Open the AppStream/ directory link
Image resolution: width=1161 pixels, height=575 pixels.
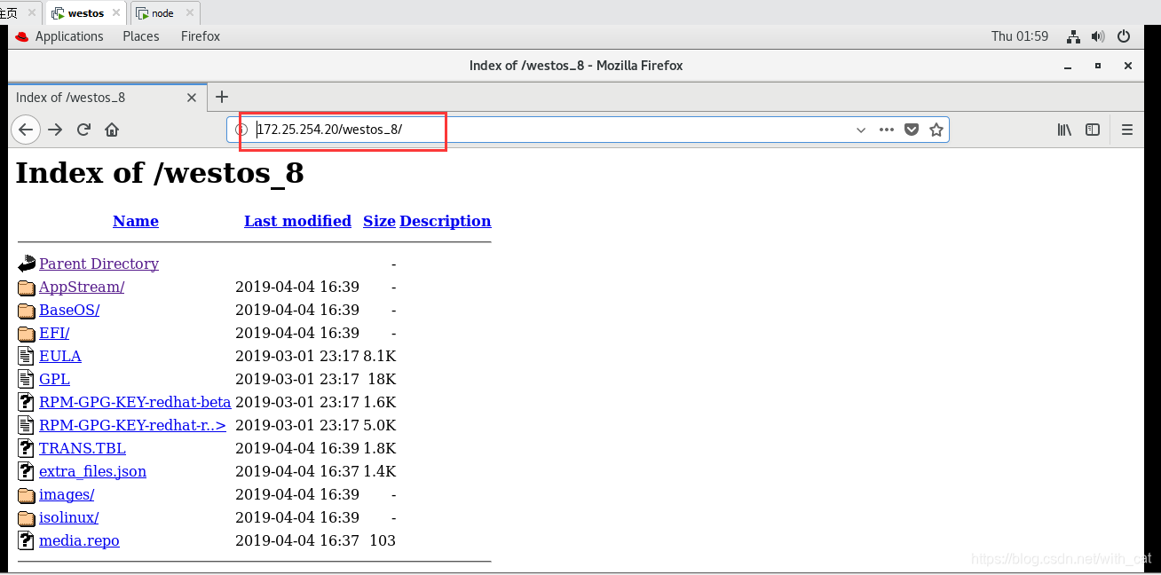coord(82,287)
